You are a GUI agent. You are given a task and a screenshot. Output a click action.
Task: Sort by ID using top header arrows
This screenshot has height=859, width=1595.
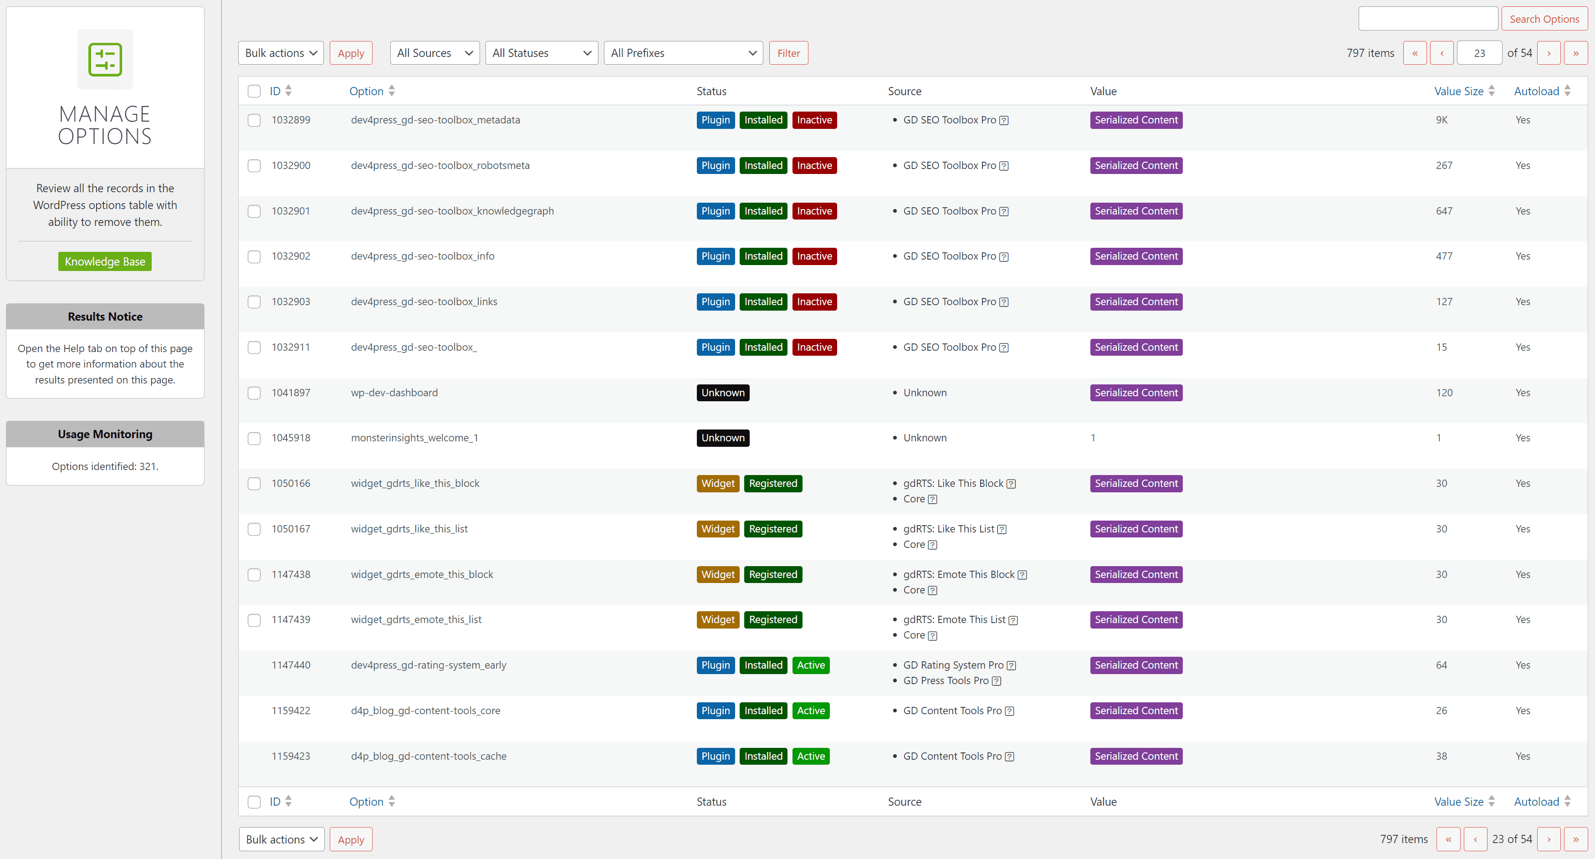point(289,91)
